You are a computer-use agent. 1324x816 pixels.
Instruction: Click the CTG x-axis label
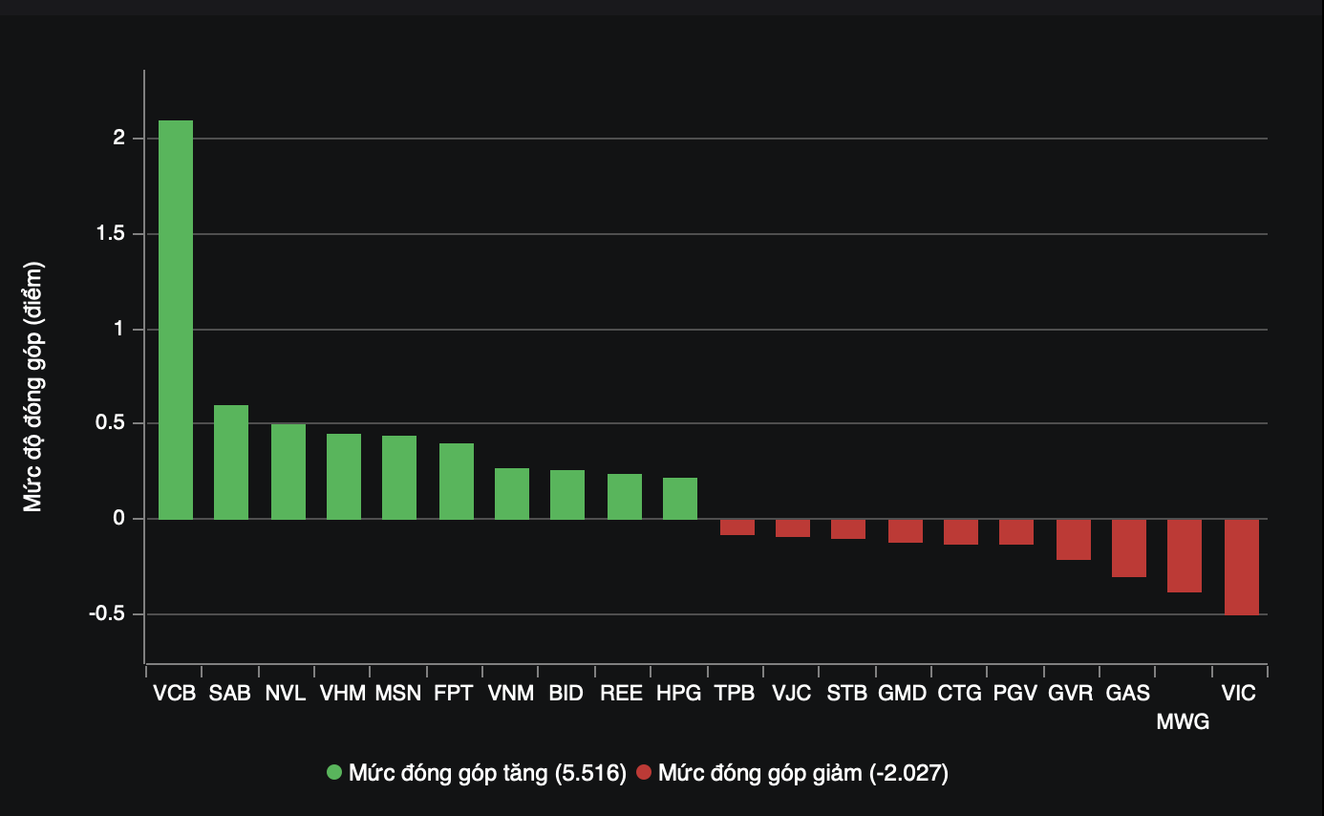click(x=959, y=694)
